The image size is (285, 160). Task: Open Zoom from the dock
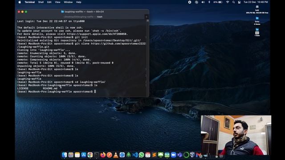173,155
